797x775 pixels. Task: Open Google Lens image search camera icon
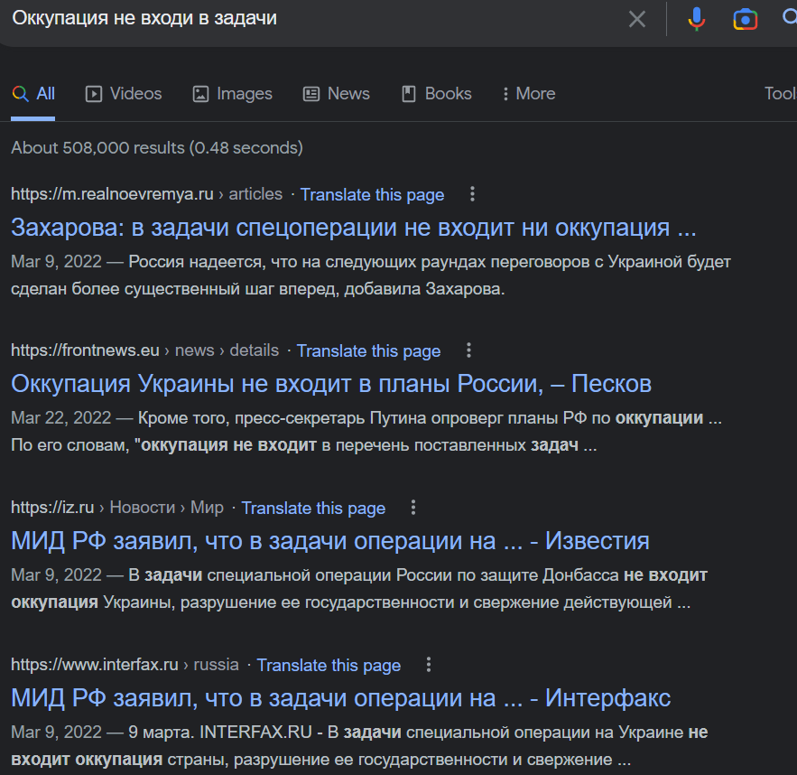[x=746, y=19]
